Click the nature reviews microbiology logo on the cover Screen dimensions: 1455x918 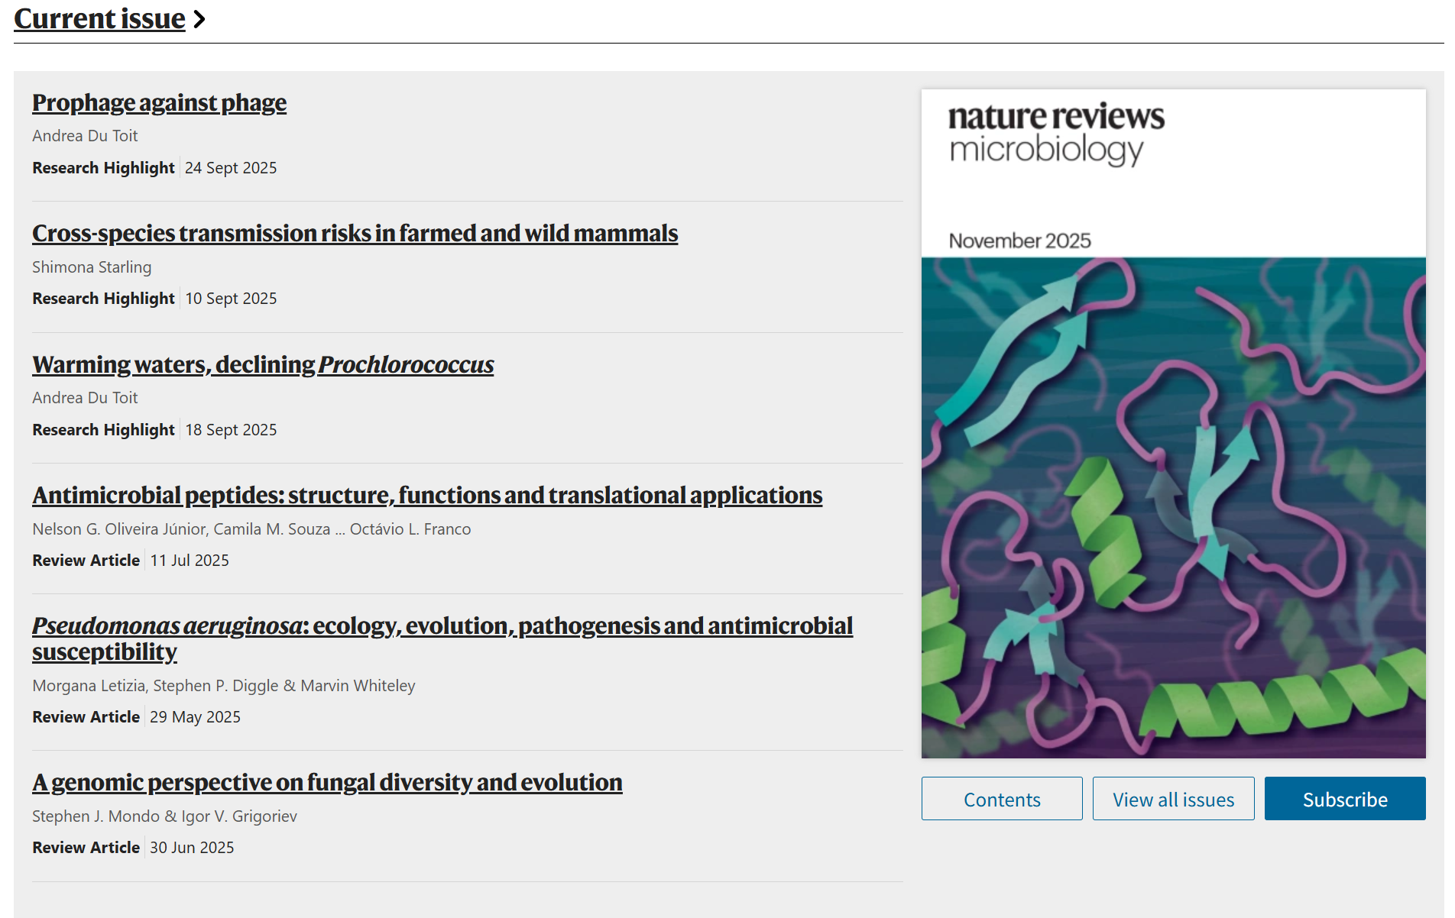coord(1056,133)
